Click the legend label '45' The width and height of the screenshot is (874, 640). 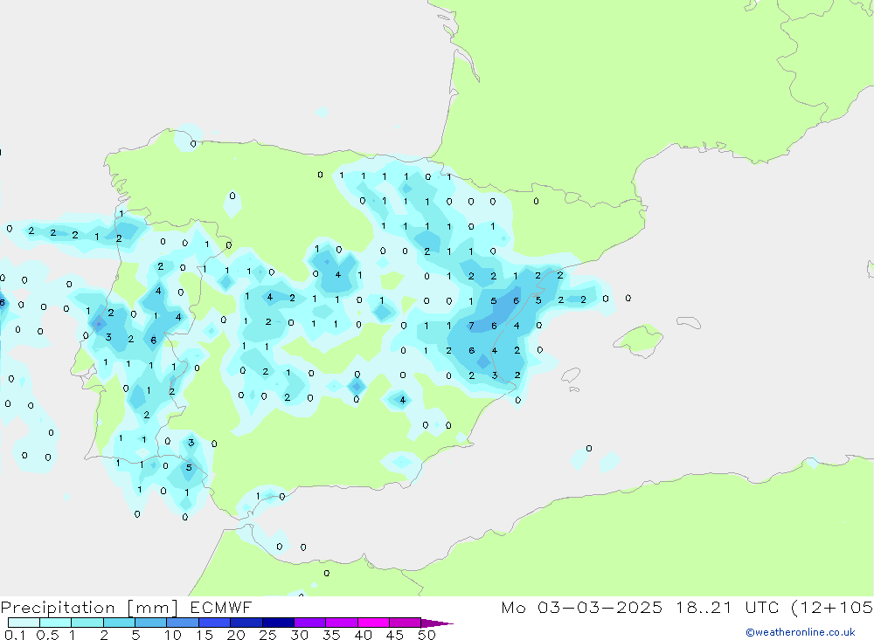pyautogui.click(x=395, y=635)
